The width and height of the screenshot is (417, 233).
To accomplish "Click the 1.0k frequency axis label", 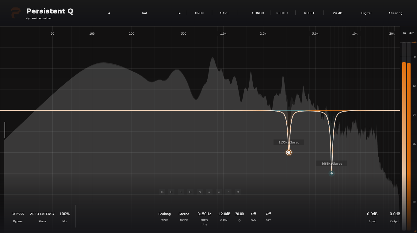I will 223,34.
